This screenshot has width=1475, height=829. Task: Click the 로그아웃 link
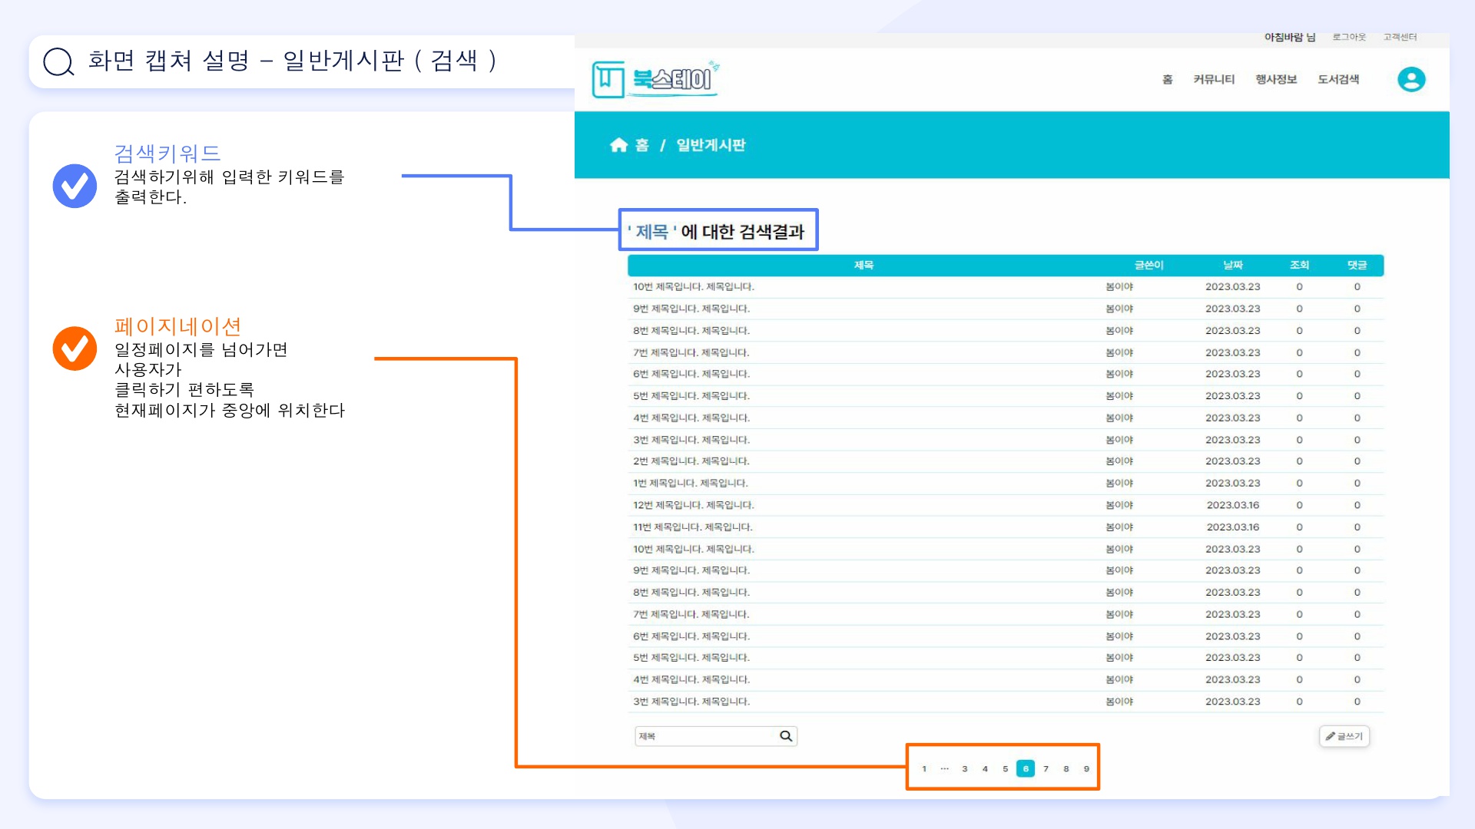(x=1348, y=37)
